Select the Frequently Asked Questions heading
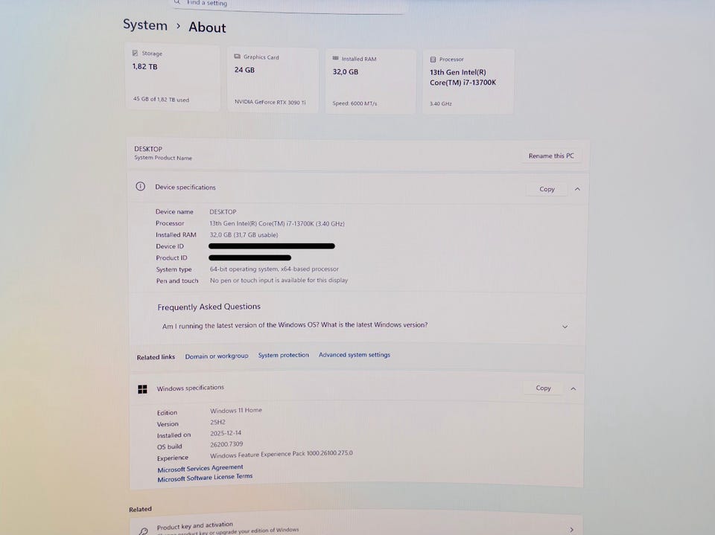This screenshot has width=715, height=535. pyautogui.click(x=209, y=307)
